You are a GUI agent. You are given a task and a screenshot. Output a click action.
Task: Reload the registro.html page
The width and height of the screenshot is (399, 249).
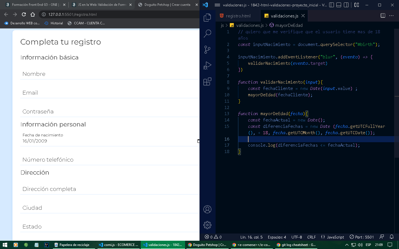pos(24,14)
